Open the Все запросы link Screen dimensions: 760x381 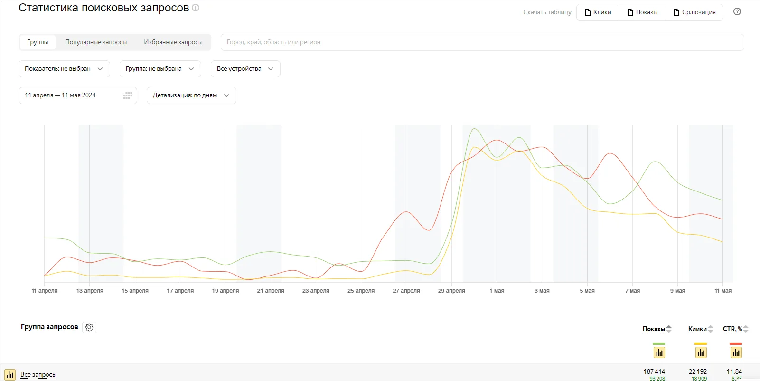point(38,375)
